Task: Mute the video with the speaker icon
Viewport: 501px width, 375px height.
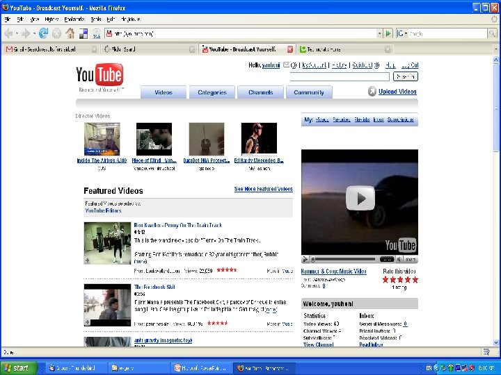Action: pyautogui.click(x=399, y=260)
